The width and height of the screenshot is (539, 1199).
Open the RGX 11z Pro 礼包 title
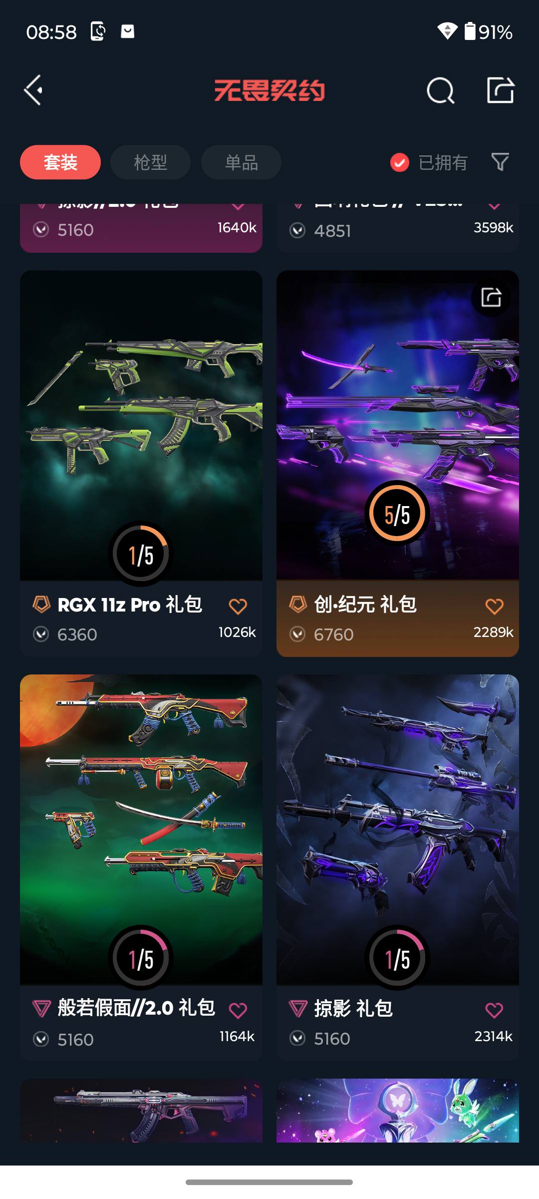tap(130, 605)
